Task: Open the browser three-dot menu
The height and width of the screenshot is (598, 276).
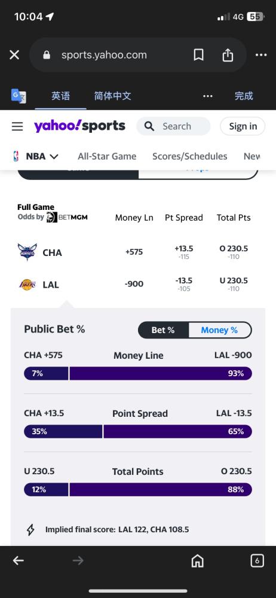Action: [x=261, y=55]
